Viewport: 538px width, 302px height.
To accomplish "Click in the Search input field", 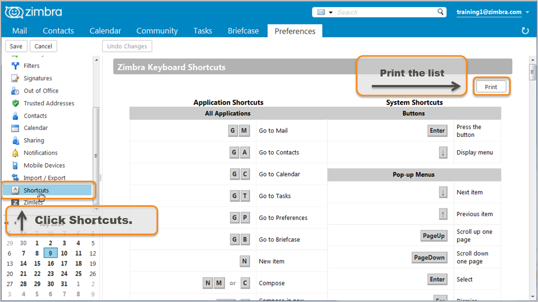I will tap(386, 12).
